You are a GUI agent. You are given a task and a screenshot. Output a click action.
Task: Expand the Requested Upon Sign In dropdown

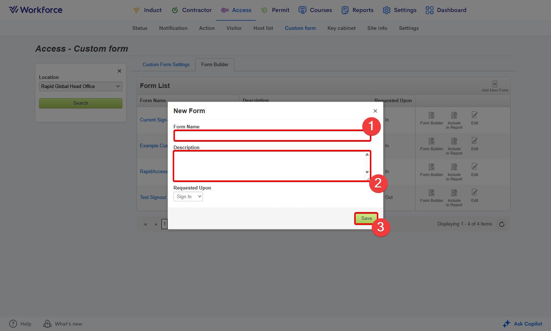click(188, 197)
